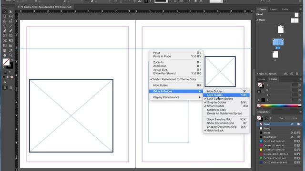
Task: Click the color spectrum bar in Color panel
Action: [x=279, y=105]
